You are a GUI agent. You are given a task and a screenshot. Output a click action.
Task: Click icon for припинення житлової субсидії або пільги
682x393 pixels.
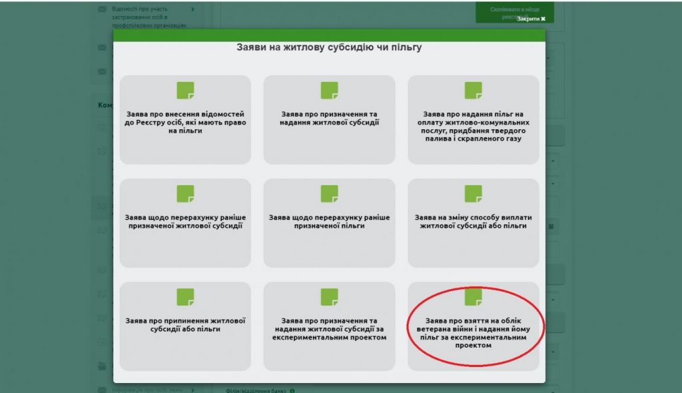(x=185, y=297)
